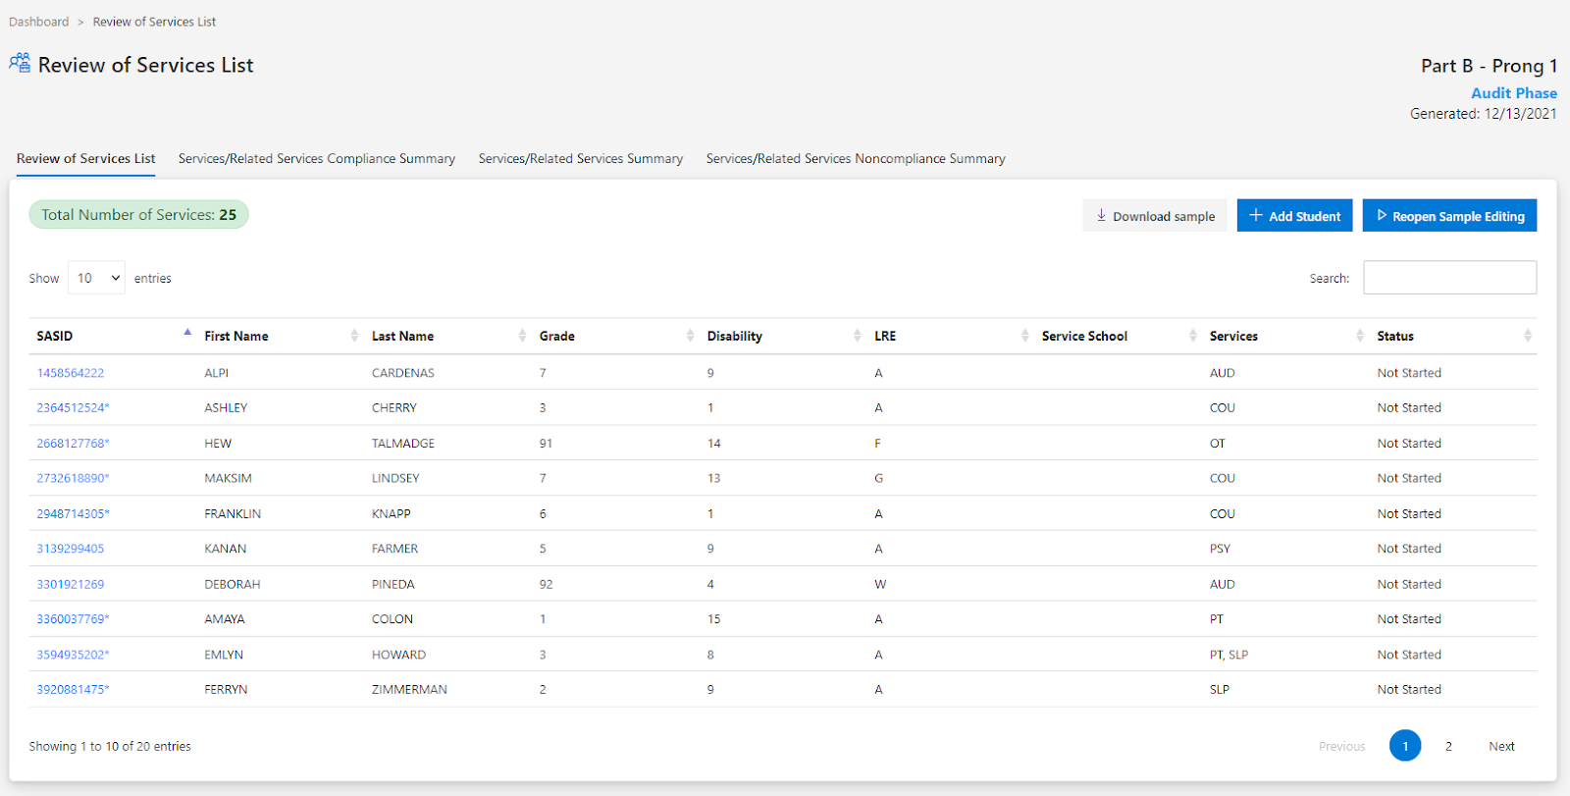This screenshot has height=796, width=1570.
Task: Sort by First Name column arrows
Action: tap(354, 336)
